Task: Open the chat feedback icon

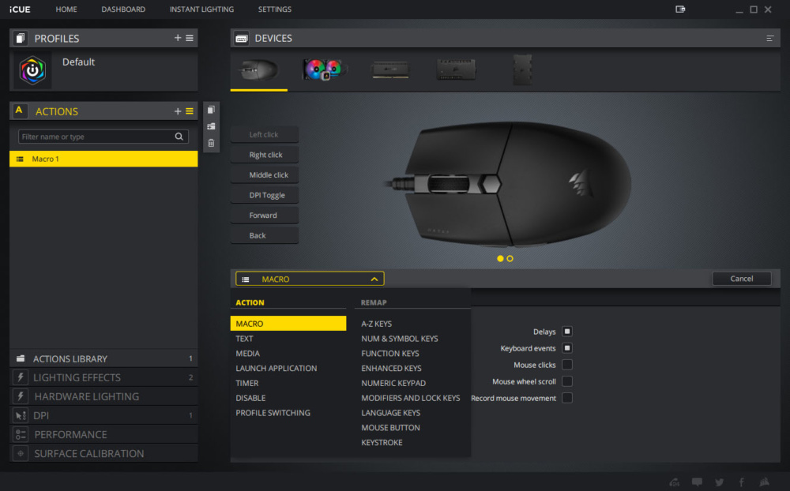Action: point(698,482)
